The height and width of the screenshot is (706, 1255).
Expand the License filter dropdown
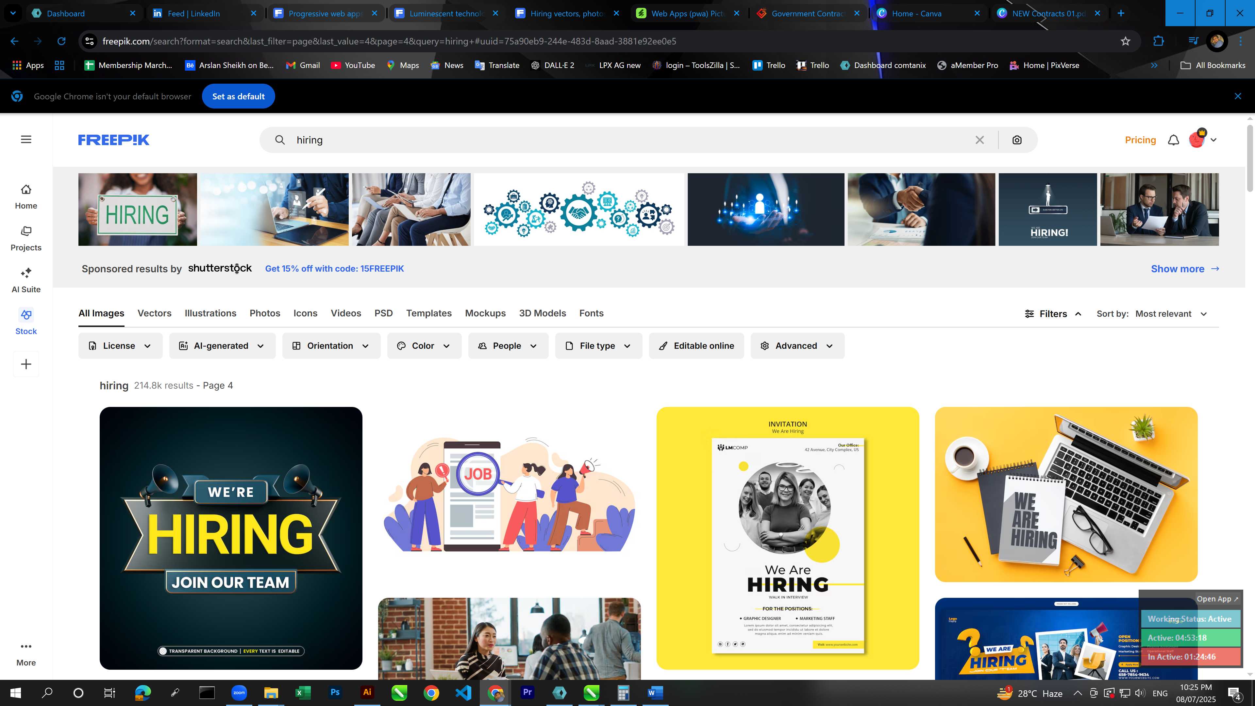click(x=120, y=345)
